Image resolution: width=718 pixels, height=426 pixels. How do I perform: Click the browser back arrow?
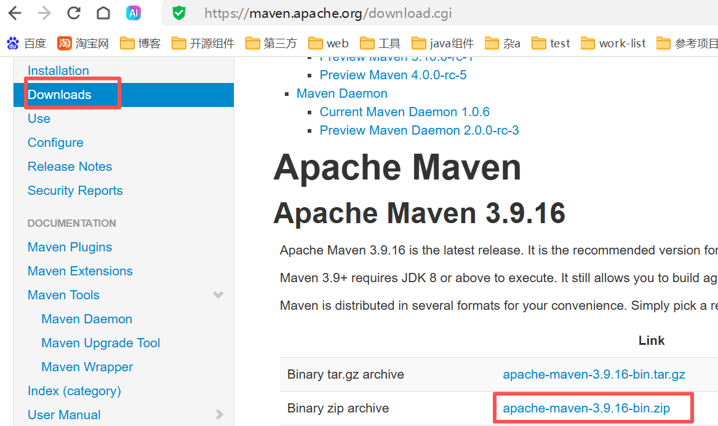pos(15,14)
